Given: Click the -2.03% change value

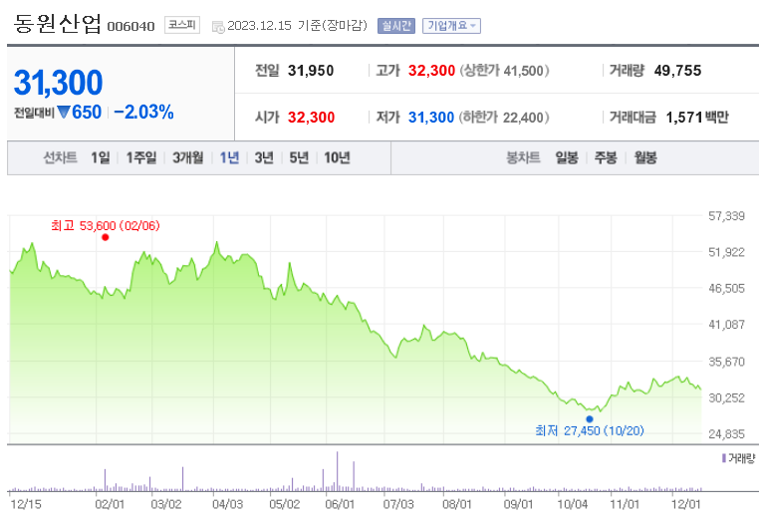Looking at the screenshot, I should 143,112.
